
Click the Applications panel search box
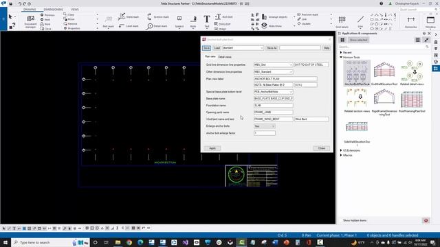pos(383,47)
